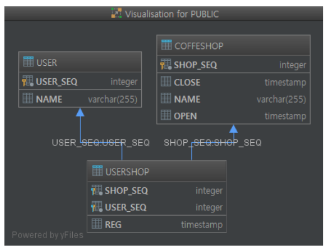Click the column icon next to CLOSE
This screenshot has width=327, height=250.
pyautogui.click(x=166, y=81)
